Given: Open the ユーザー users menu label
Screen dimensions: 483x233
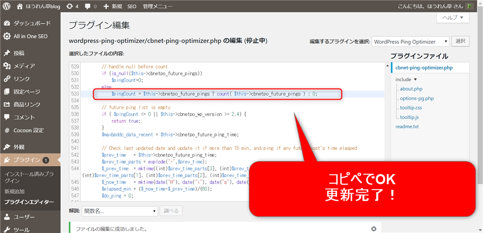Looking at the screenshot, I should tap(24, 217).
